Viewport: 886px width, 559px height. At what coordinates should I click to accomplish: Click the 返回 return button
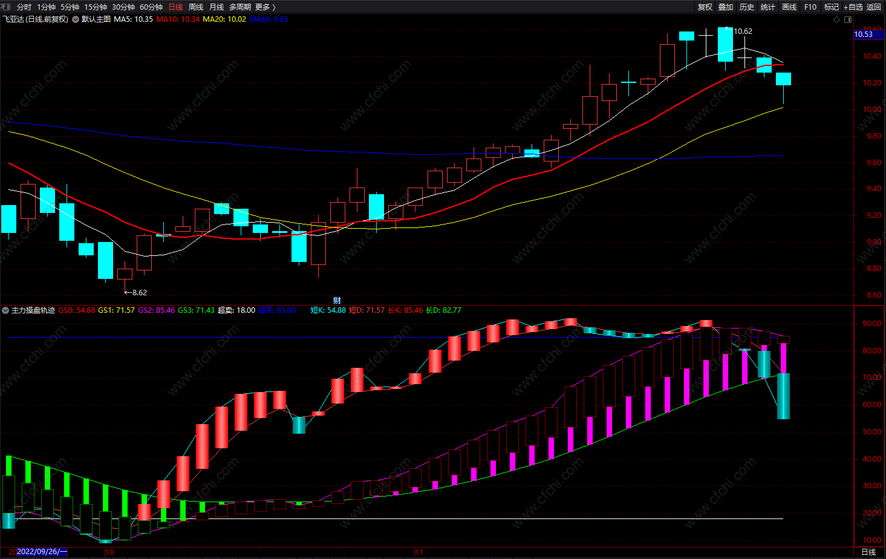click(x=874, y=7)
